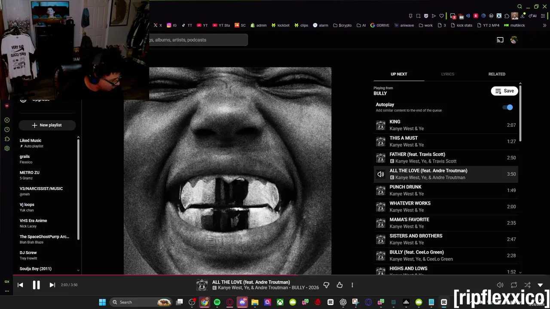
Task: Open the AI bookmarks folder
Action: tap(361, 25)
